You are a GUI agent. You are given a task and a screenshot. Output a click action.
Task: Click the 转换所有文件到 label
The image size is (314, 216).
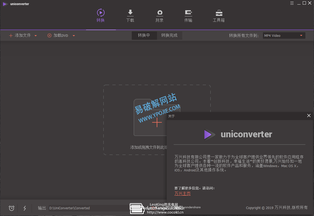[244, 35]
